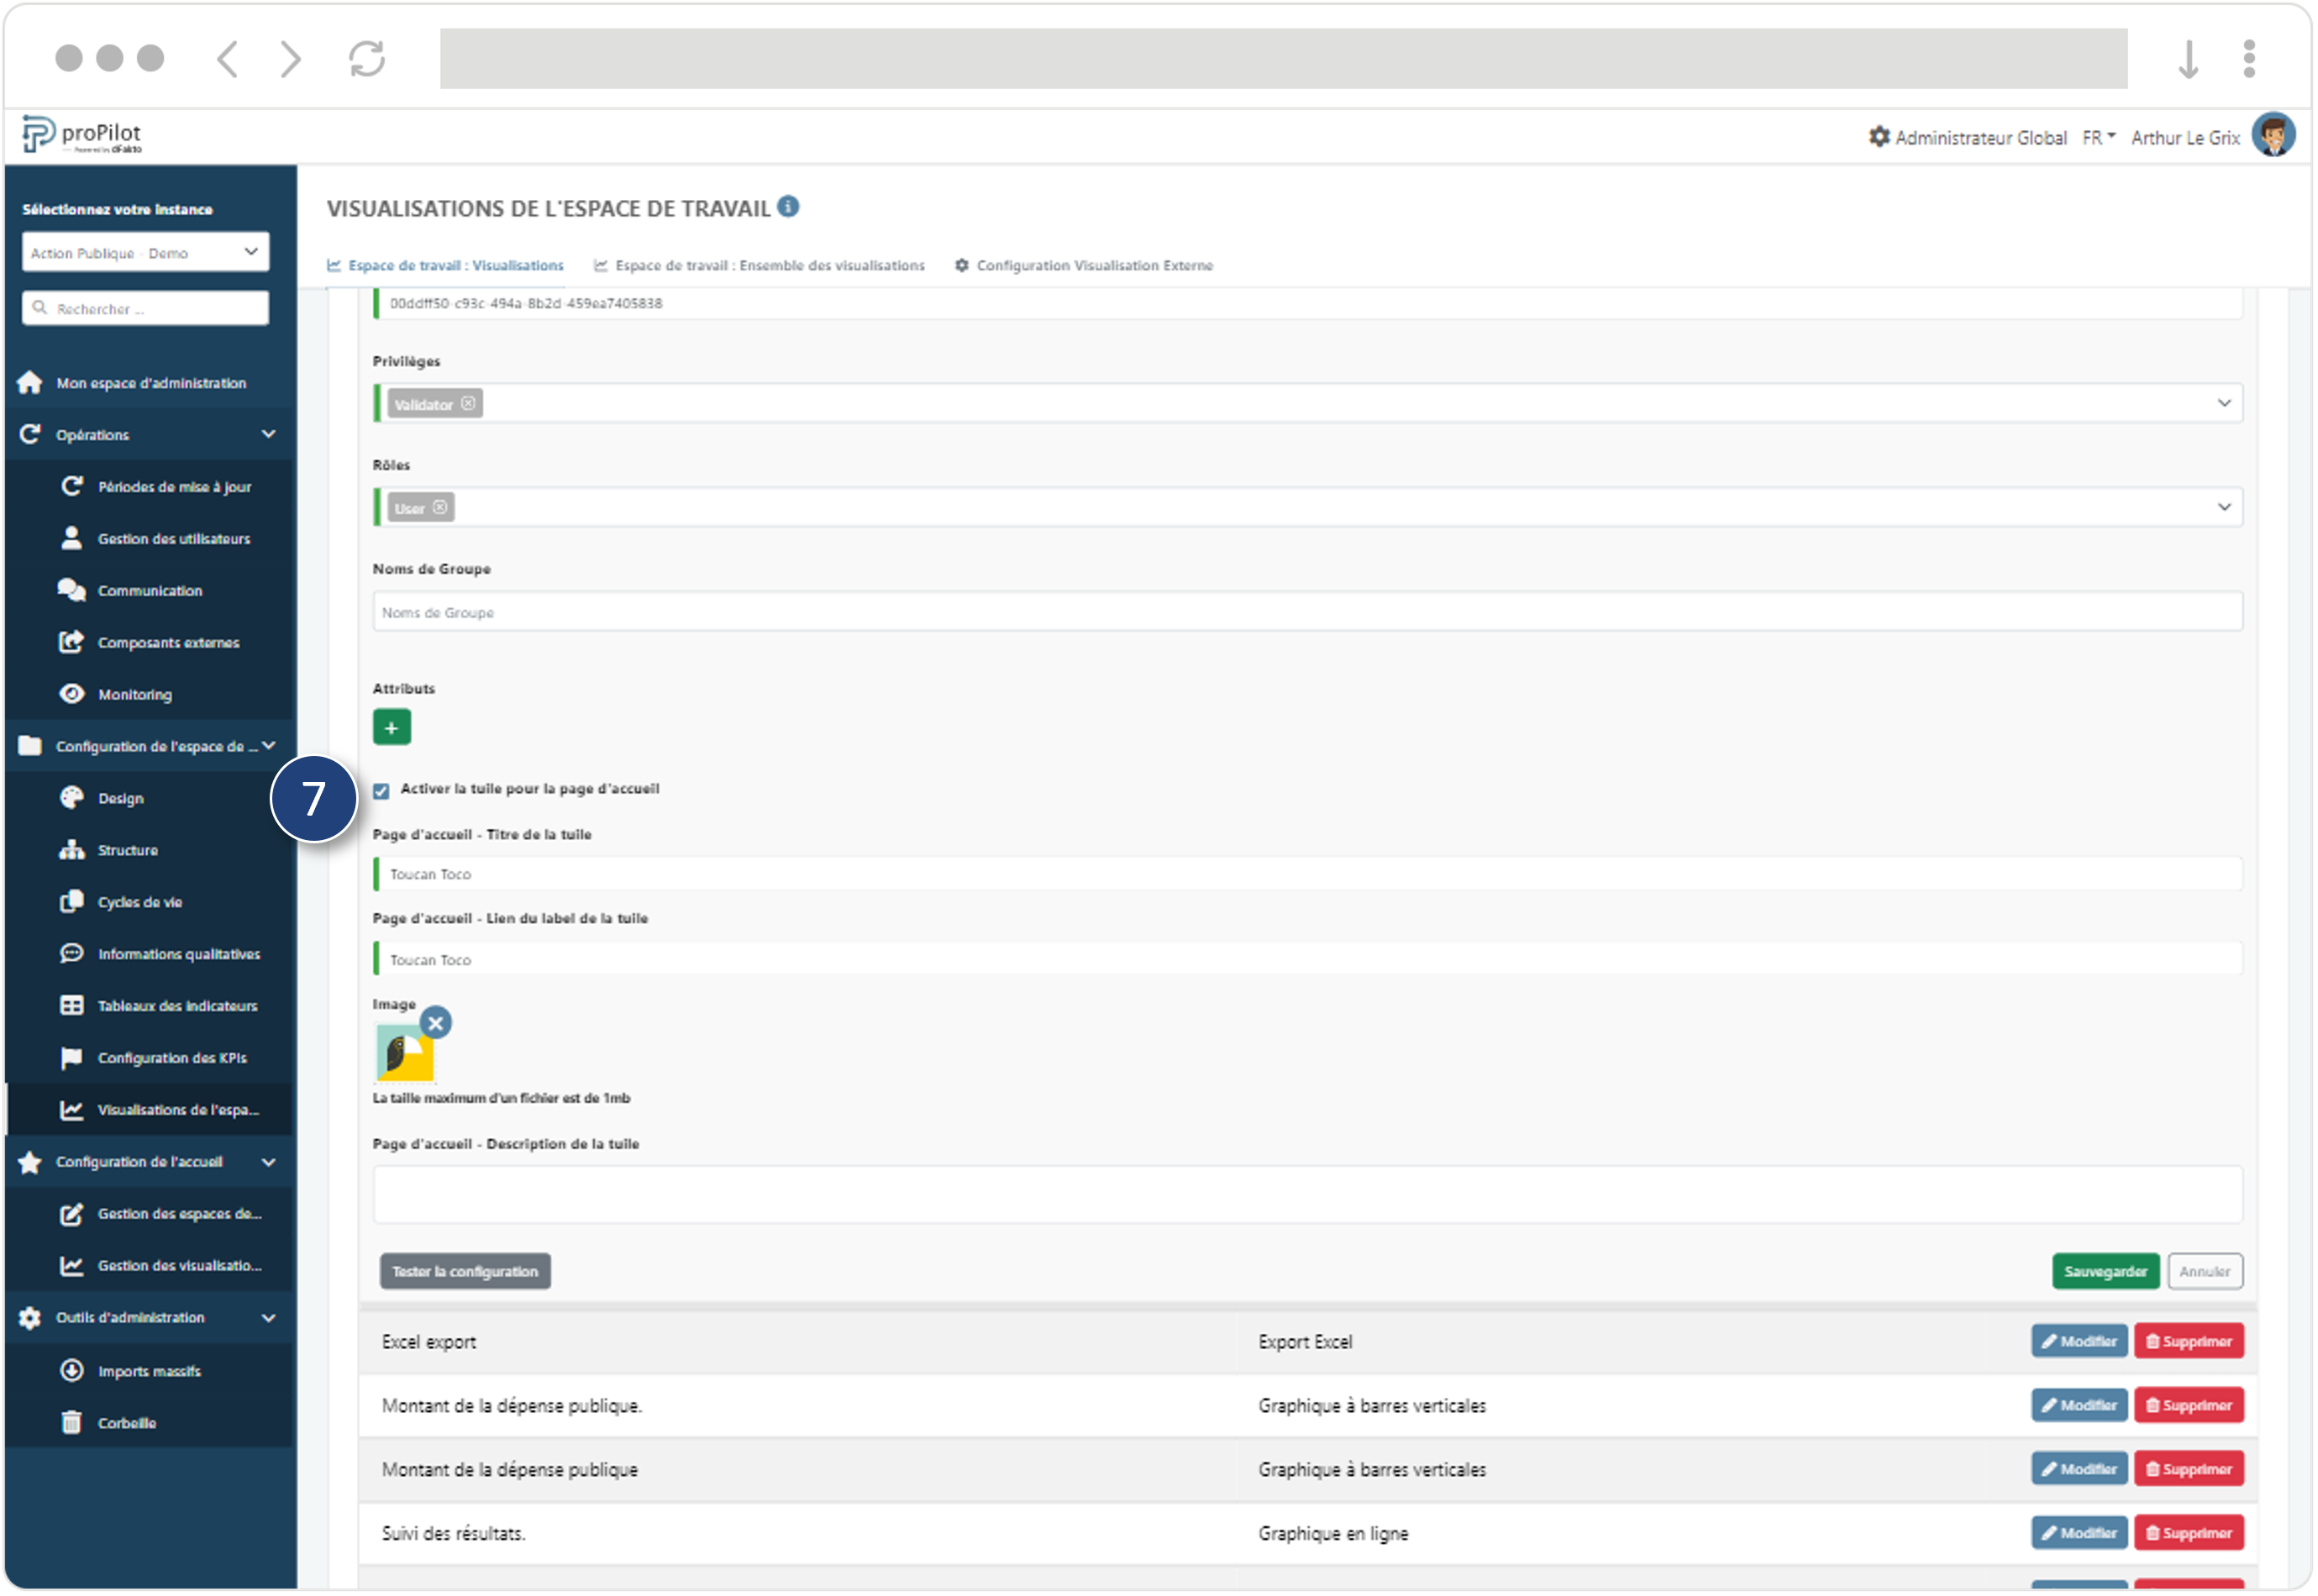Open Configuration des KPIs via the flag icon
Viewport: 2318px width, 1596px height.
[x=72, y=1058]
